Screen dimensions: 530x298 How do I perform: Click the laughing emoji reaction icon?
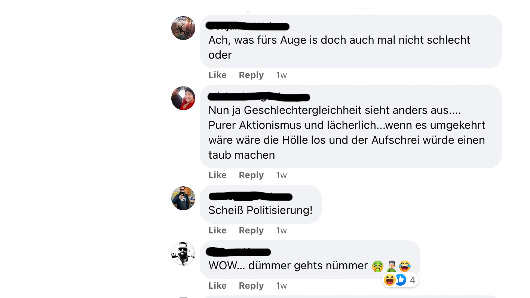tap(389, 280)
